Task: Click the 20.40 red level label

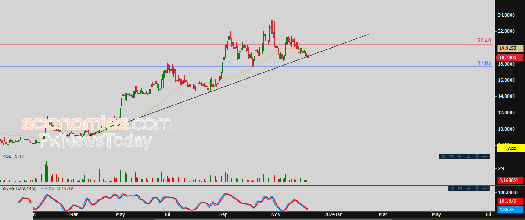Action: coord(484,40)
